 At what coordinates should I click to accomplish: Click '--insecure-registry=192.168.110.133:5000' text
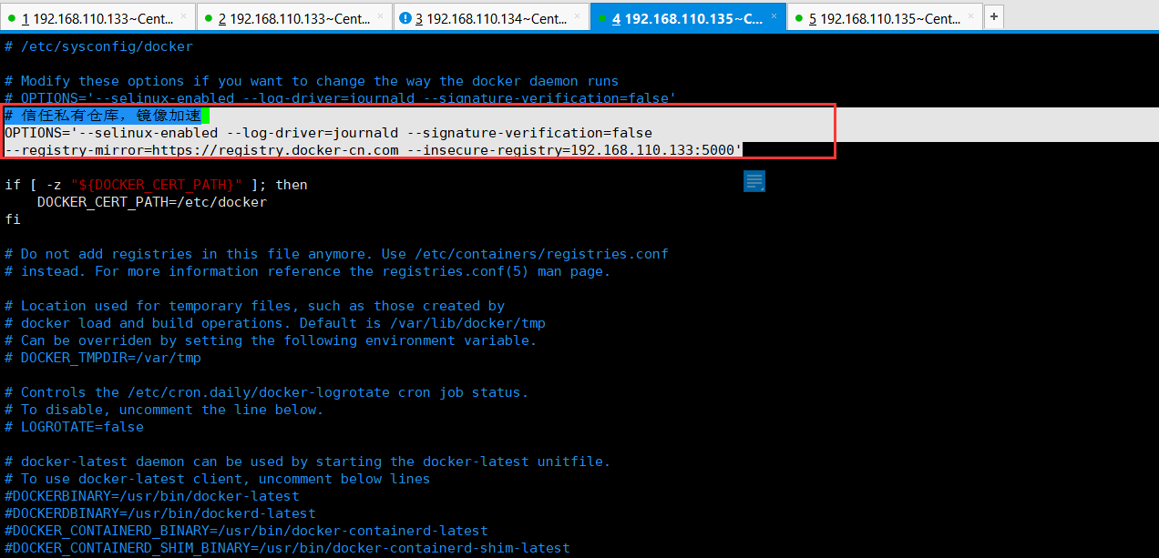click(575, 150)
